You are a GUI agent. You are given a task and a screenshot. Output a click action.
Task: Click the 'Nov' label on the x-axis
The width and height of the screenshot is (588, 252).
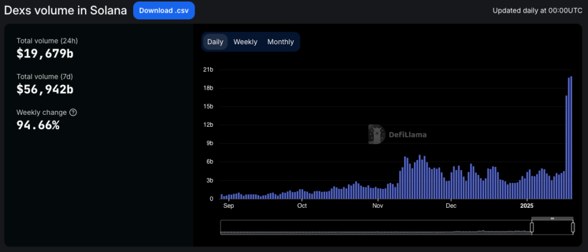[x=377, y=206]
